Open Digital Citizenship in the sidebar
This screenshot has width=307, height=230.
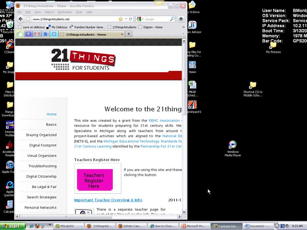pos(41,176)
